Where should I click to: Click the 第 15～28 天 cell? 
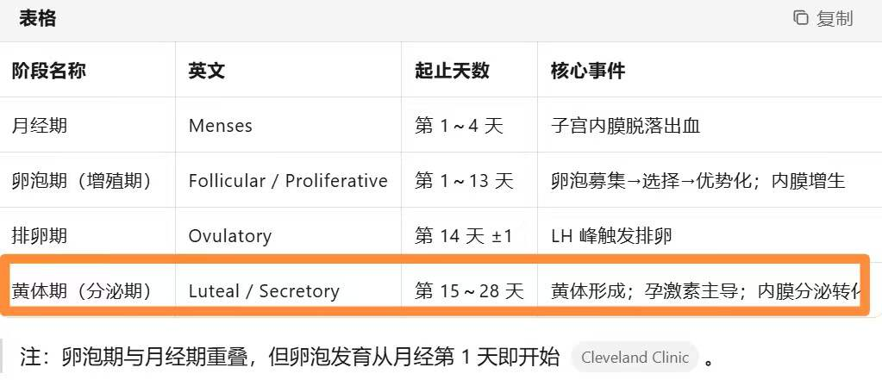[x=469, y=291]
